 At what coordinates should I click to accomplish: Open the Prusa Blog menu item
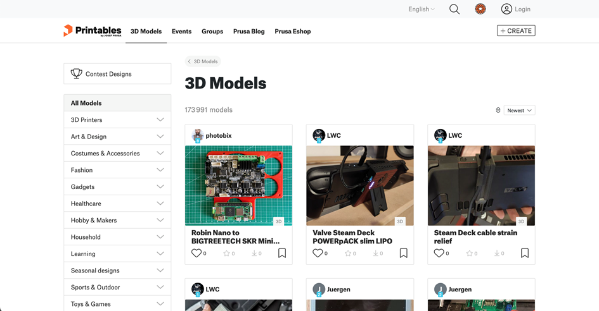pyautogui.click(x=248, y=32)
